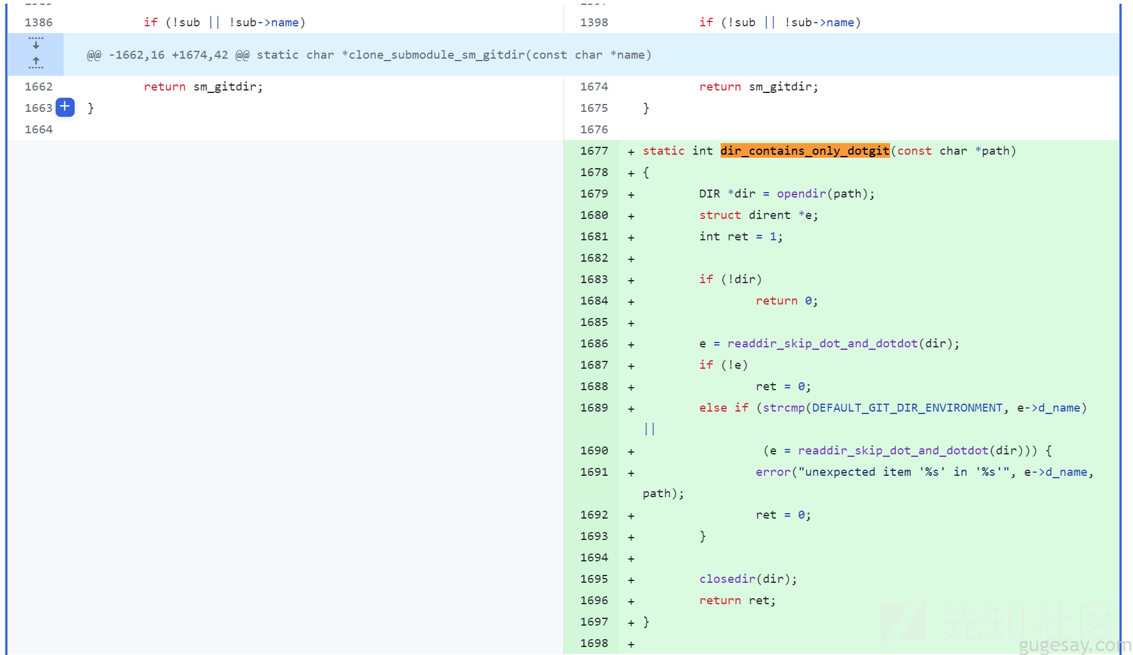Select line number 1691 in the gutter
This screenshot has height=655, width=1133.
(594, 472)
